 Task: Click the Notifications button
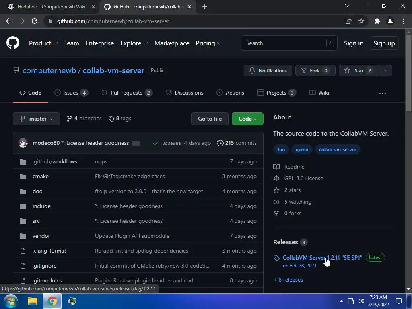268,70
